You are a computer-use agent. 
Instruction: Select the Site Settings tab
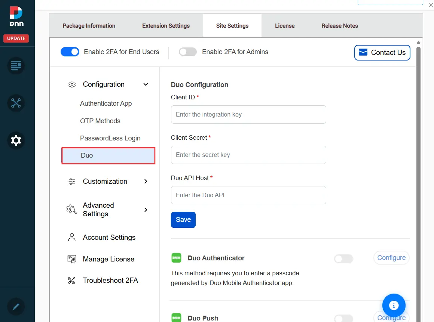click(232, 26)
